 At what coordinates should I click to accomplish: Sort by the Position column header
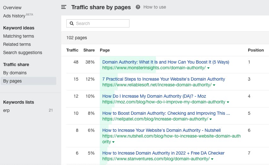click(256, 50)
